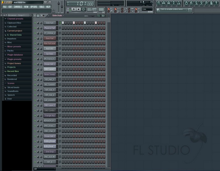Select the Soundfonts item in browser
Viewport: 220px width, 171px height.
[13, 91]
